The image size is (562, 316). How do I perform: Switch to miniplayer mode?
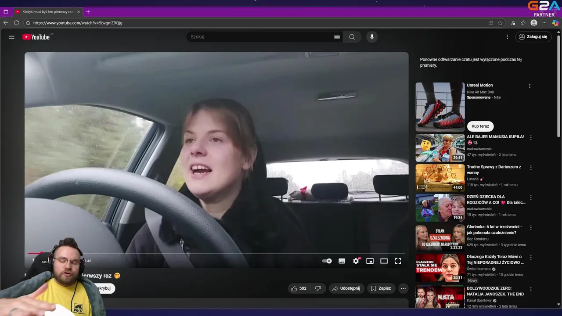pyautogui.click(x=370, y=261)
